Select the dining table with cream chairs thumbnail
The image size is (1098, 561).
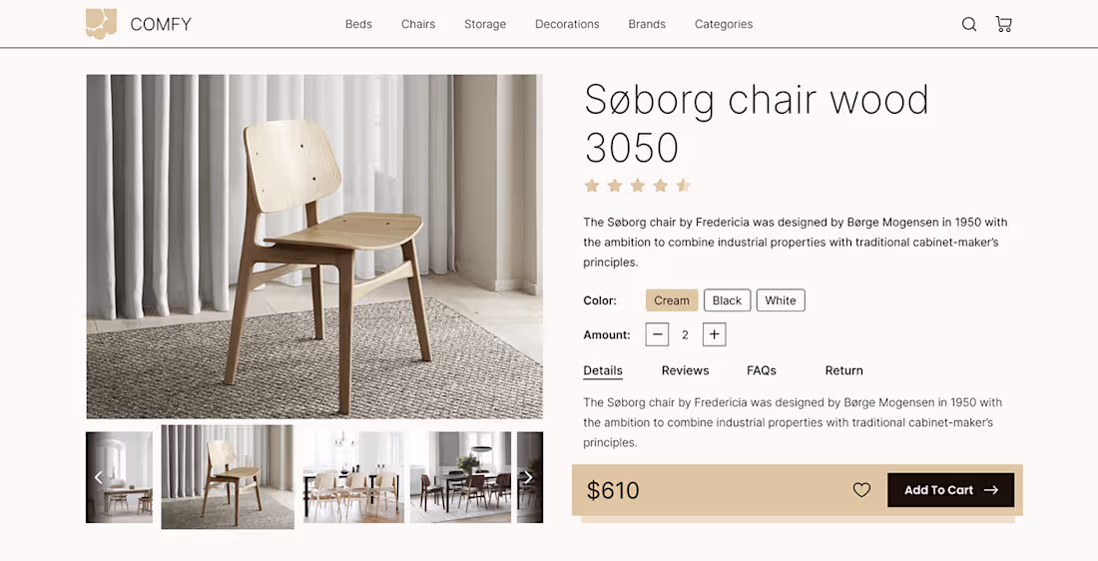353,477
